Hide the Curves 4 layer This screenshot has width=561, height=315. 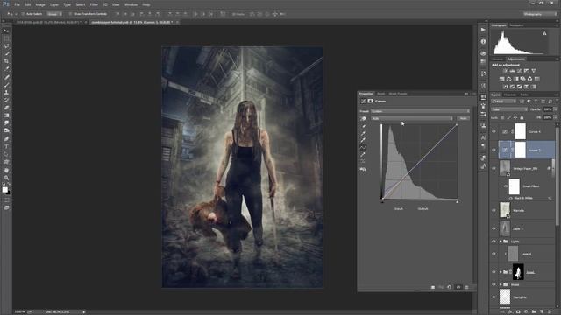494,131
